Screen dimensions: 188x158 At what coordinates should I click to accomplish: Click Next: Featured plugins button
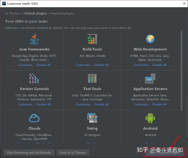click(x=164, y=153)
